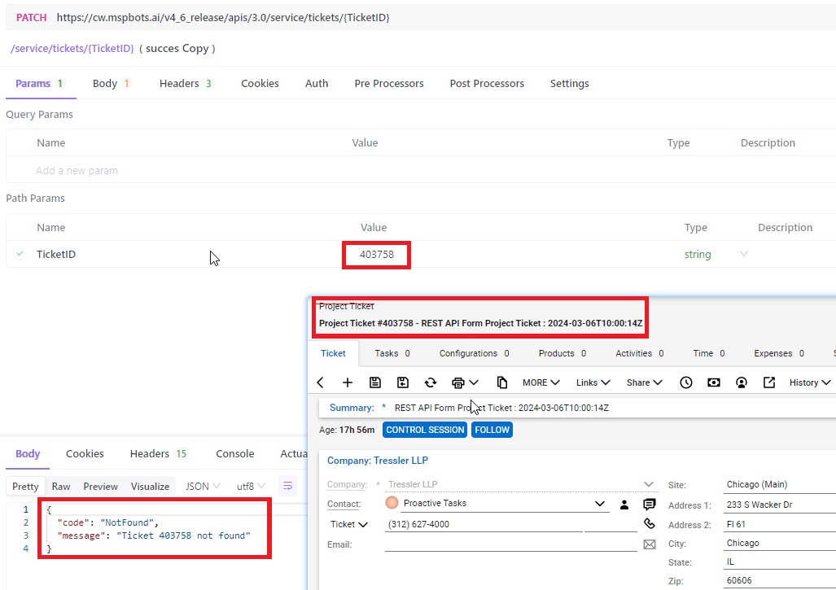Viewport: 836px width, 590px height.
Task: Click the Proactive Tasks contact avatar
Action: (x=392, y=503)
